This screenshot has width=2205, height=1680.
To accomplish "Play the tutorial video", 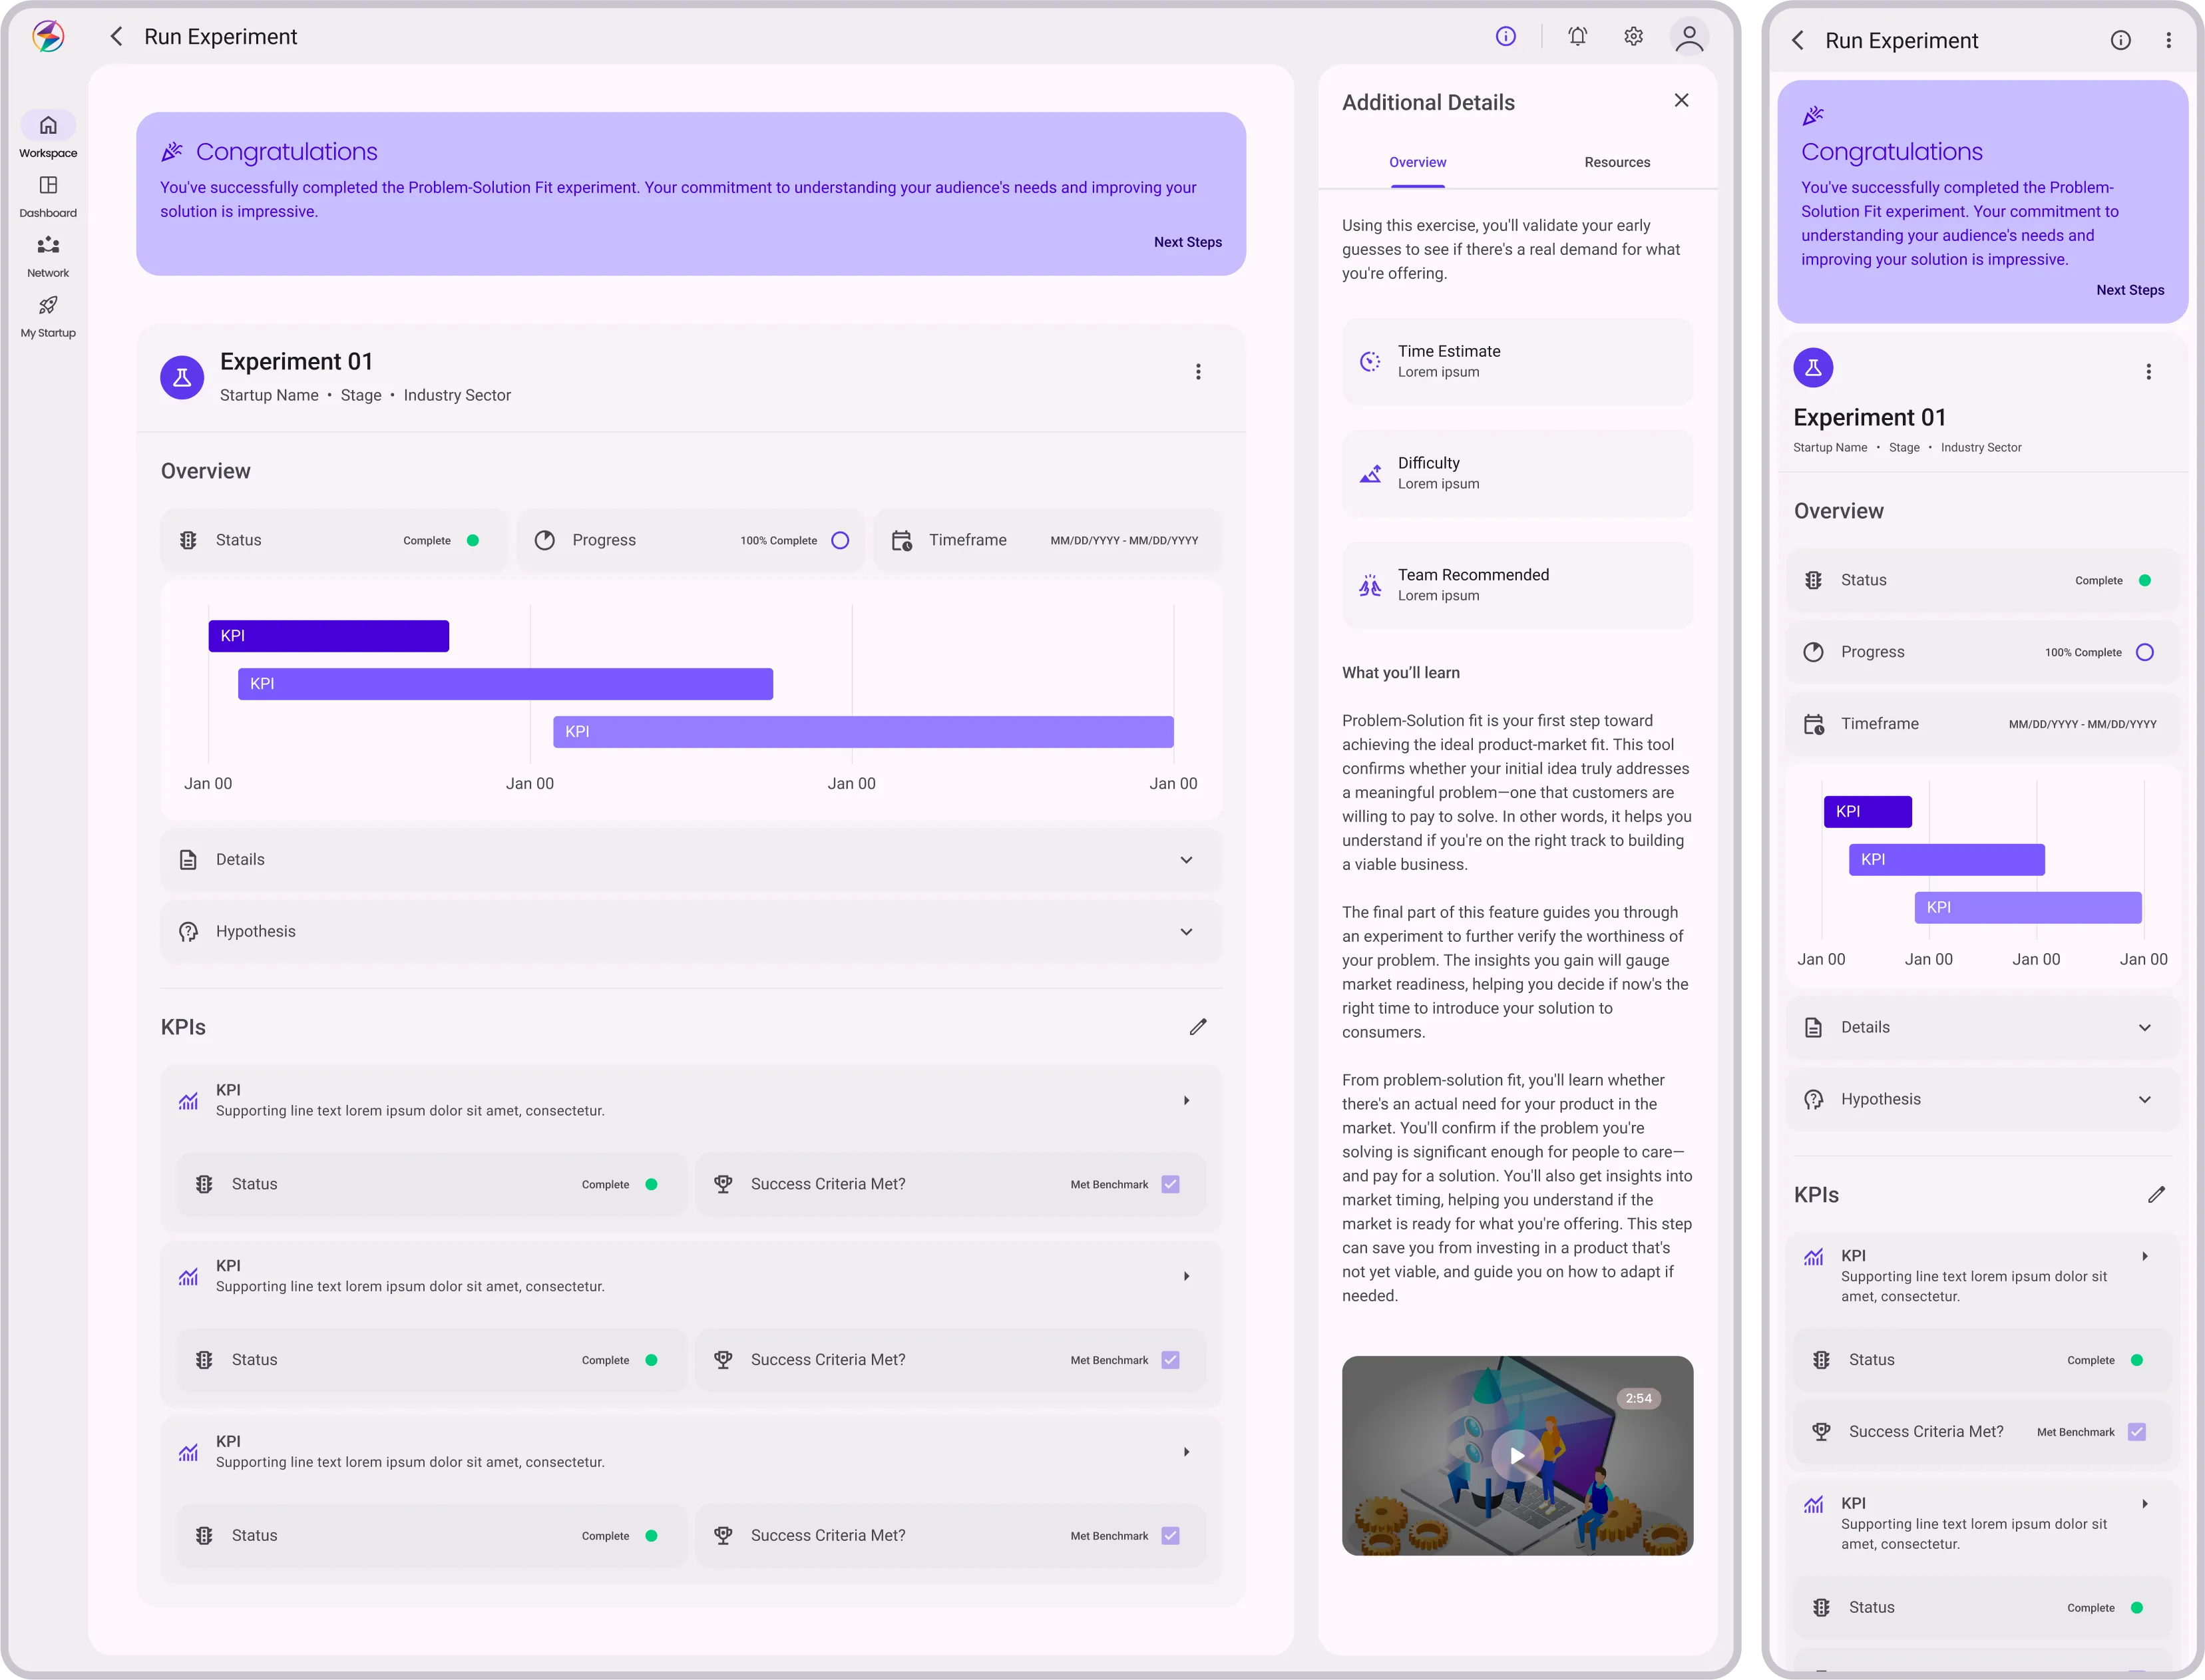I will pos(1516,1455).
